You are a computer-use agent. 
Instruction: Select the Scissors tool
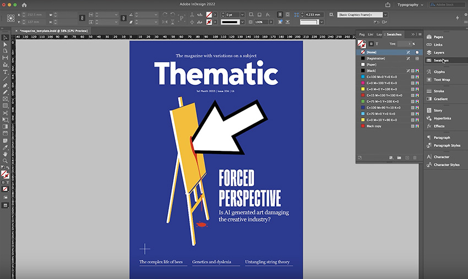(x=5, y=113)
